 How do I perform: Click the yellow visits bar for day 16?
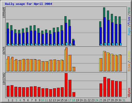click(65, 61)
